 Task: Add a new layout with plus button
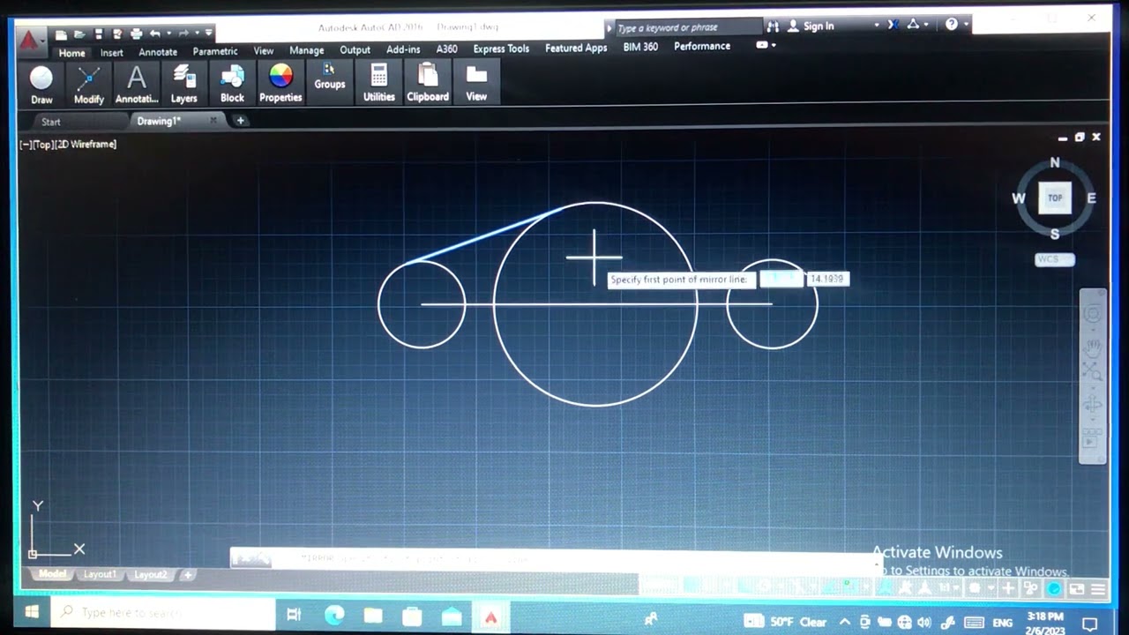tap(187, 574)
